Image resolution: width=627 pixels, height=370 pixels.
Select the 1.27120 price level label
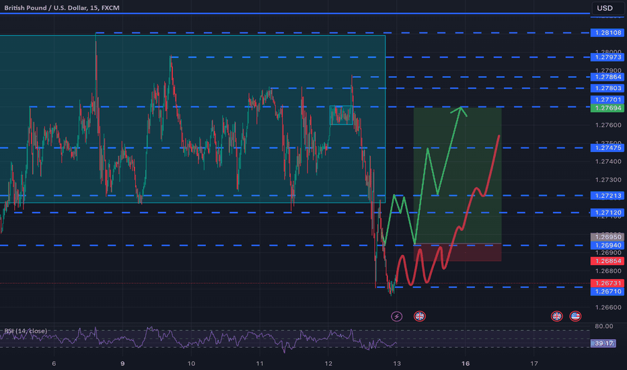[x=607, y=213]
